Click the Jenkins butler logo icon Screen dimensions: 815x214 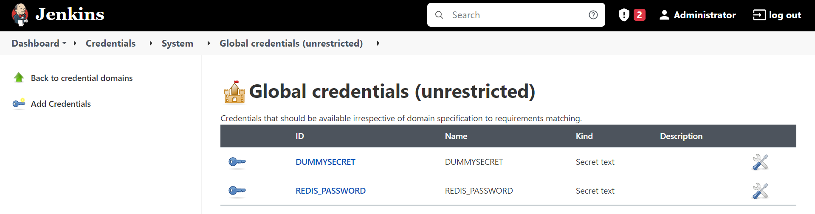pos(20,15)
